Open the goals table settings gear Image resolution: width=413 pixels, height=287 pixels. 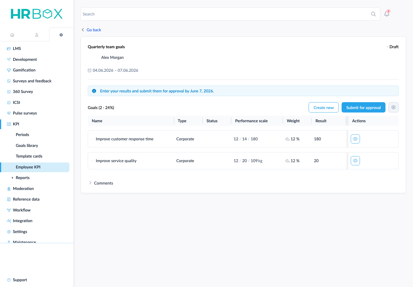pyautogui.click(x=393, y=107)
